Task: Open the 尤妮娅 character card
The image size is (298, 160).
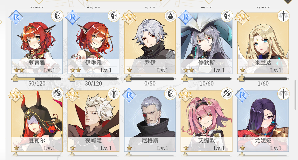Action: pyautogui.click(x=263, y=121)
